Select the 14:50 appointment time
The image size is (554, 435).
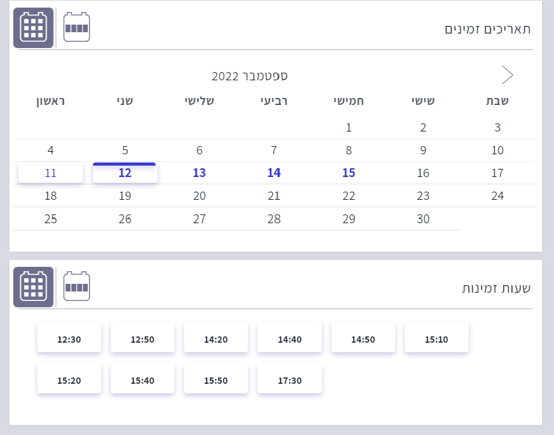(363, 339)
